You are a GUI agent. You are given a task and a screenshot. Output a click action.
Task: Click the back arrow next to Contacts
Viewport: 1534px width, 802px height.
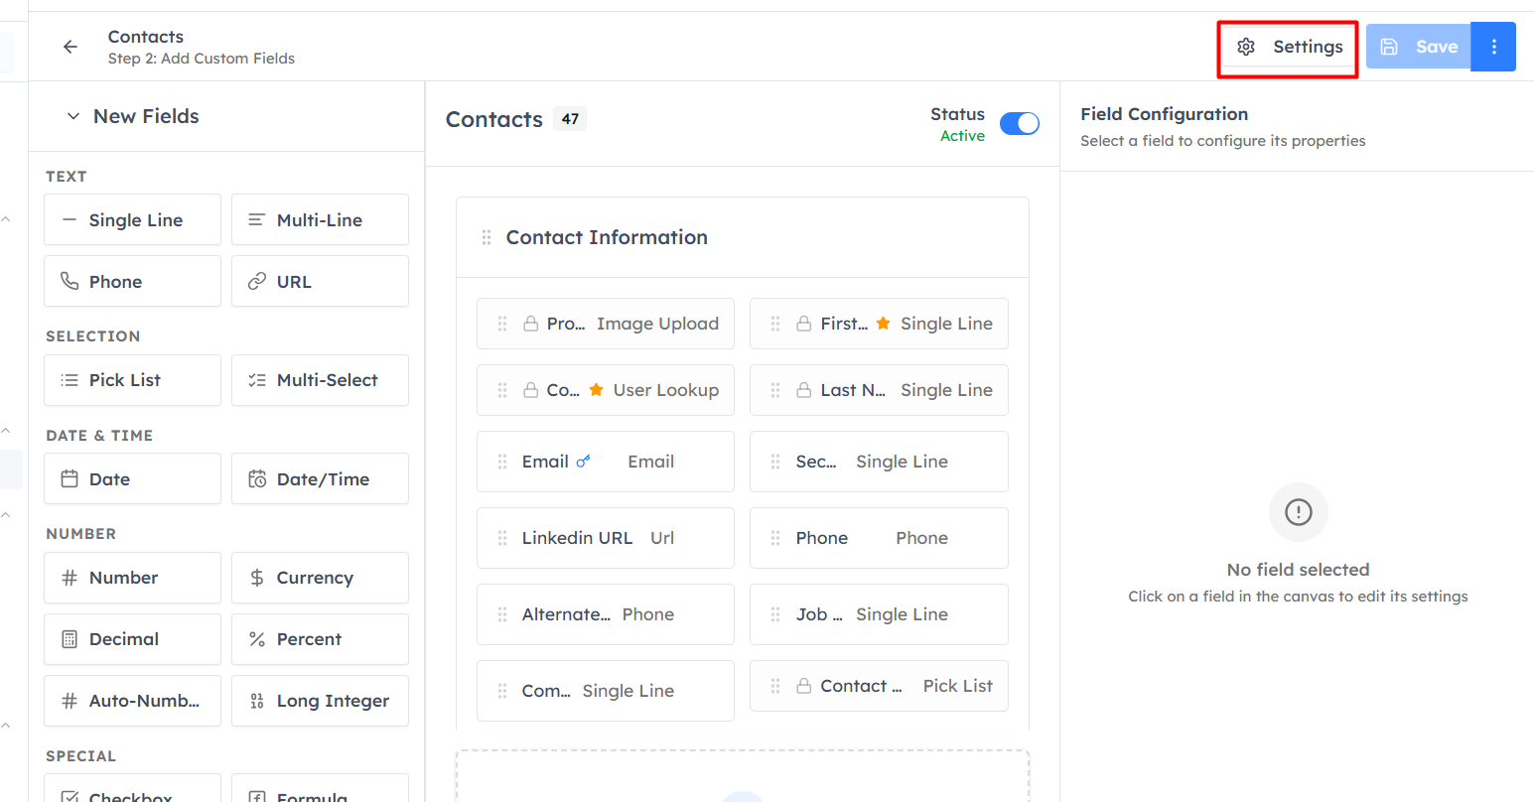point(70,47)
